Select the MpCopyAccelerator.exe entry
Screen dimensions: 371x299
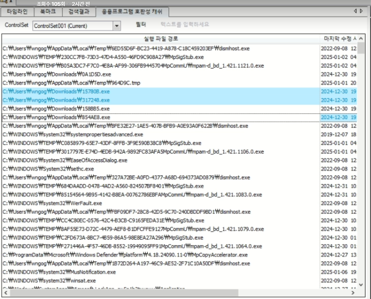click(125, 255)
